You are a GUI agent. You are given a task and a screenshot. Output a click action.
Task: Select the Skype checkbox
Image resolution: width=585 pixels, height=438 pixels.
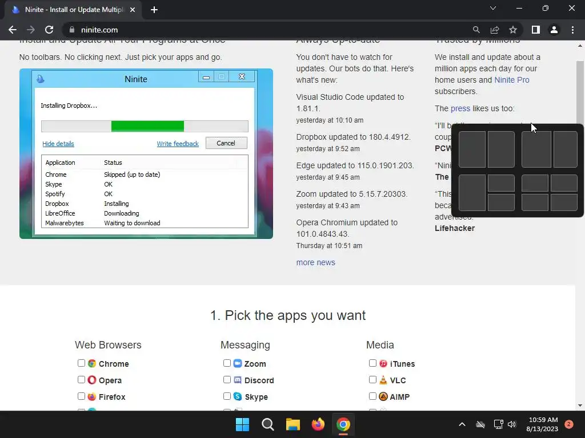[x=227, y=396]
